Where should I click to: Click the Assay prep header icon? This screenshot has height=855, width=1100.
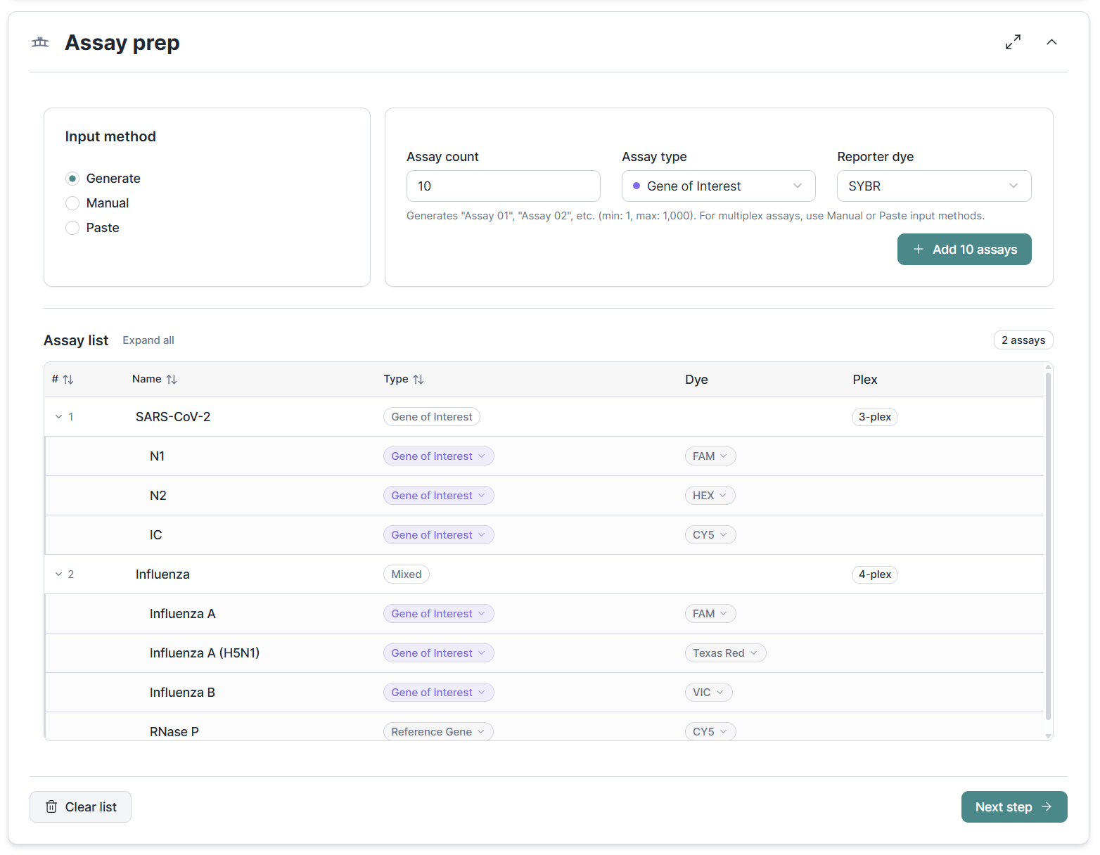(x=40, y=43)
